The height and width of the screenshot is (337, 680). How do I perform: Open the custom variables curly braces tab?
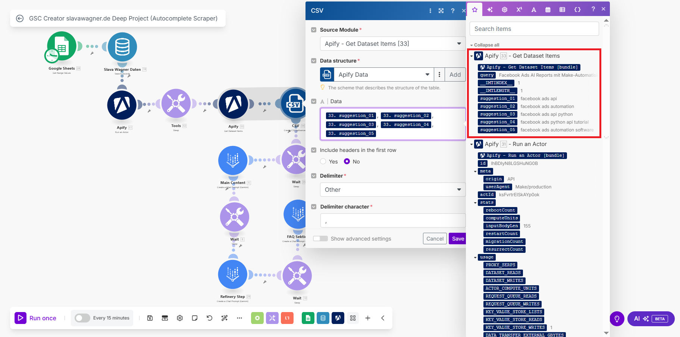577,10
